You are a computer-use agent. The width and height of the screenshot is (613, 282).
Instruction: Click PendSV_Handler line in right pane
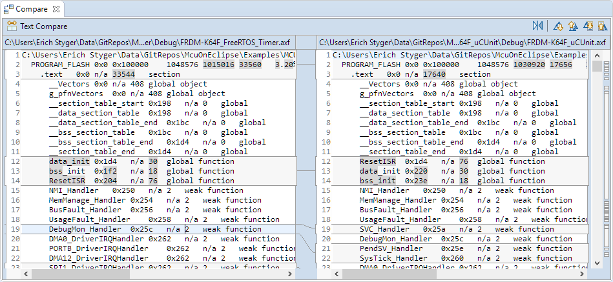pyautogui.click(x=391, y=248)
